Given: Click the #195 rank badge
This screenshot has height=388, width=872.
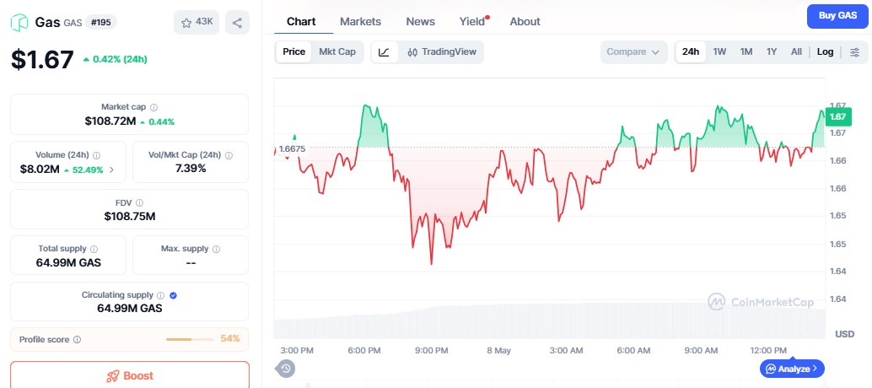Looking at the screenshot, I should click(100, 23).
